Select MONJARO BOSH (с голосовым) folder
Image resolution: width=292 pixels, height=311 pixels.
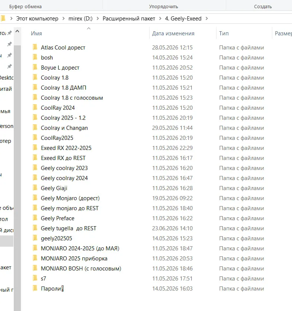(81, 268)
